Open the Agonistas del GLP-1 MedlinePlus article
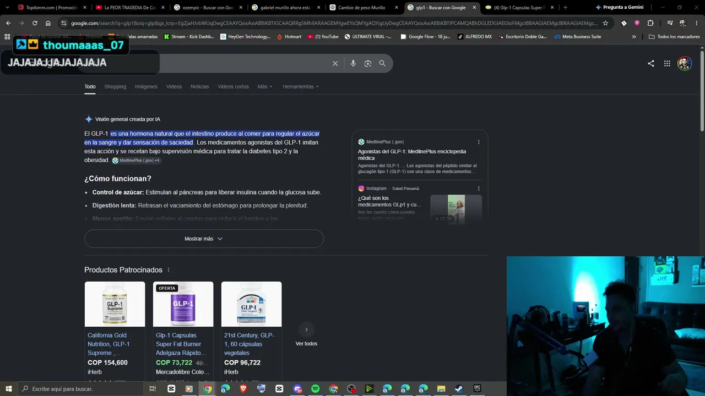This screenshot has height=396, width=705. pyautogui.click(x=412, y=155)
